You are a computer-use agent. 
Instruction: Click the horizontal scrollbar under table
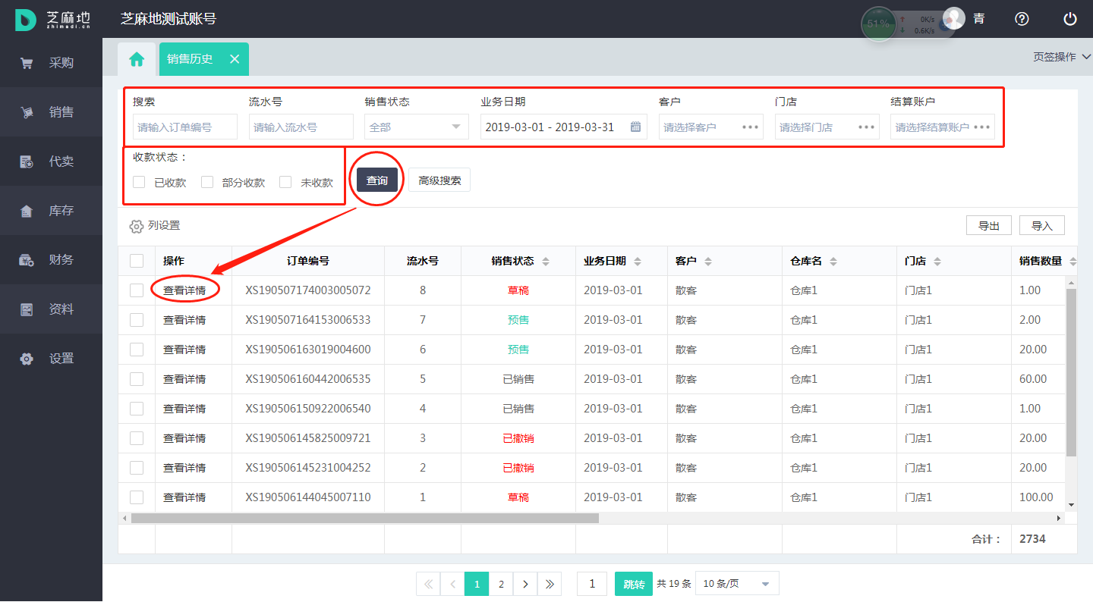point(364,519)
